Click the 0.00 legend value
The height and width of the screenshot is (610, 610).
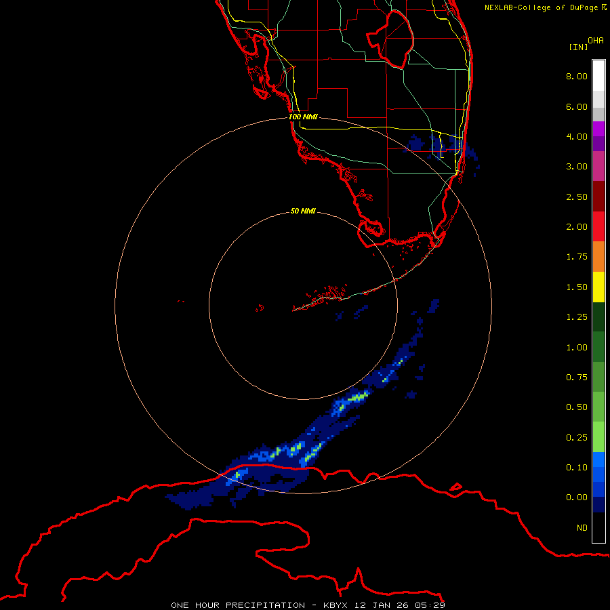click(577, 497)
